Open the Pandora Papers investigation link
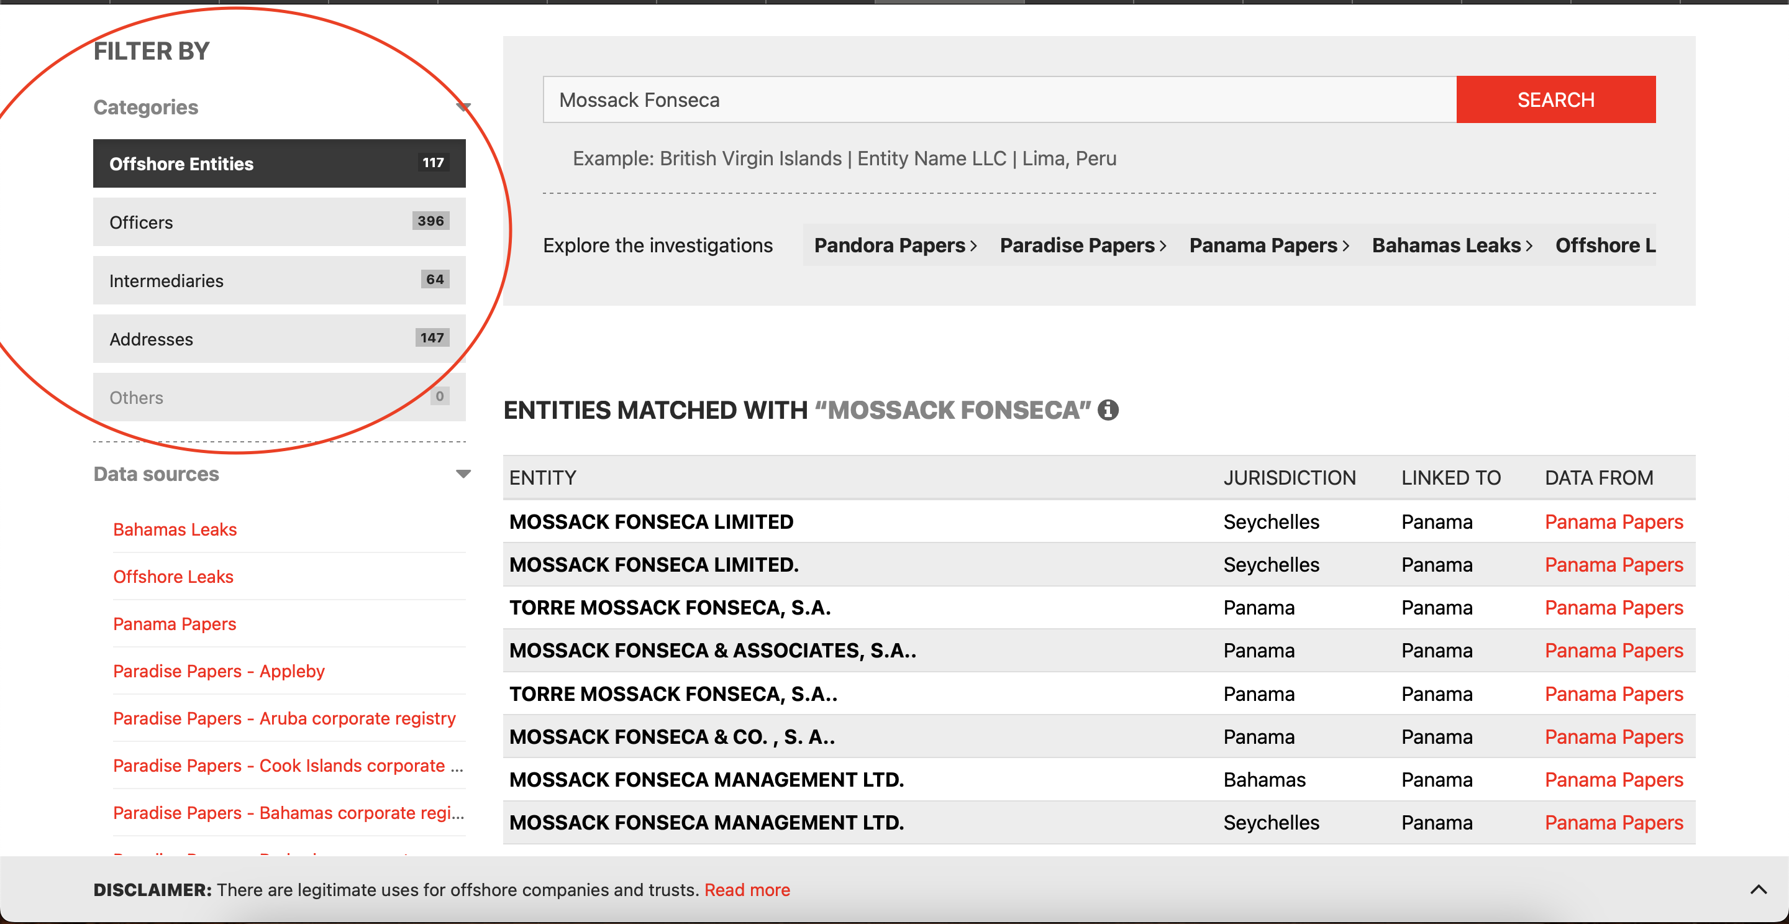The width and height of the screenshot is (1789, 924). click(894, 245)
